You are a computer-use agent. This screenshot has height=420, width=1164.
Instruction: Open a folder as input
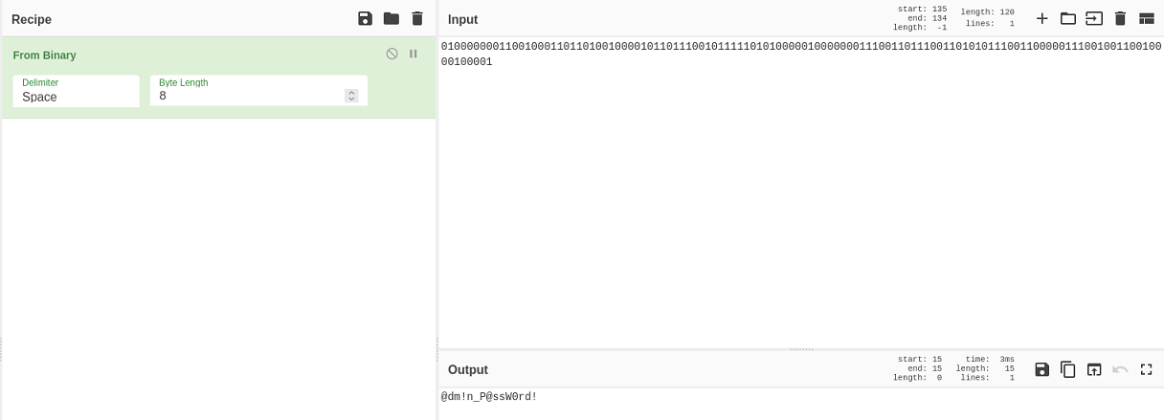1068,18
